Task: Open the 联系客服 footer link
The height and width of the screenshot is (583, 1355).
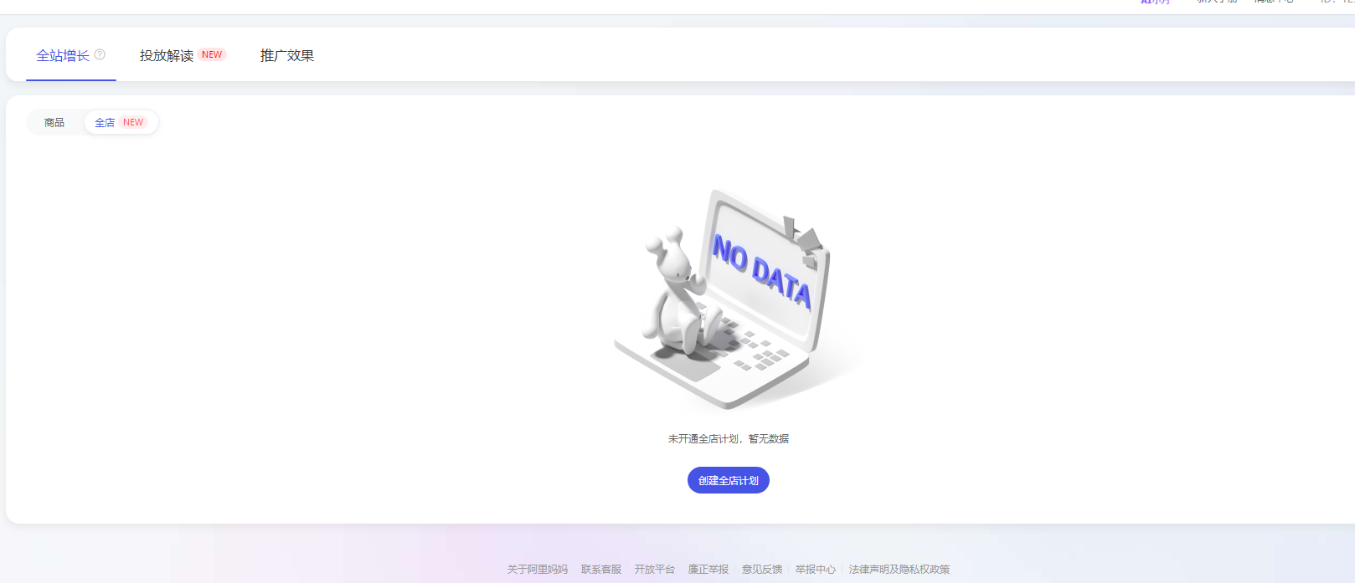Action: [601, 569]
